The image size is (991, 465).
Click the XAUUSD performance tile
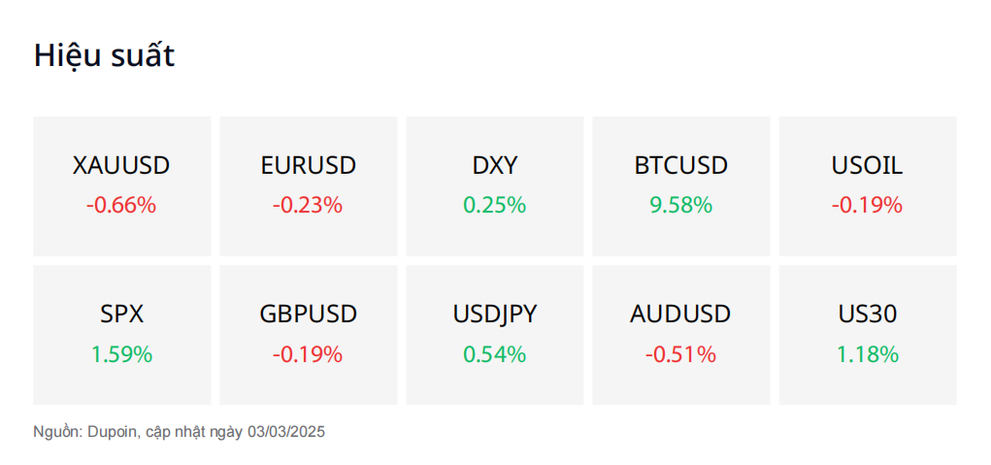122,186
